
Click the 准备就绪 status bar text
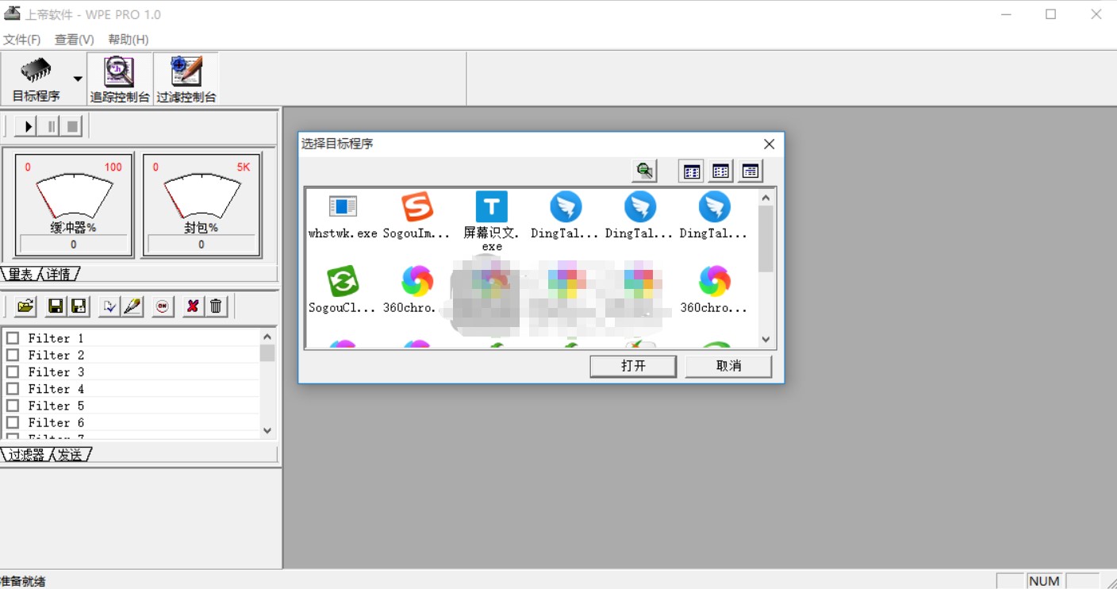pos(24,581)
